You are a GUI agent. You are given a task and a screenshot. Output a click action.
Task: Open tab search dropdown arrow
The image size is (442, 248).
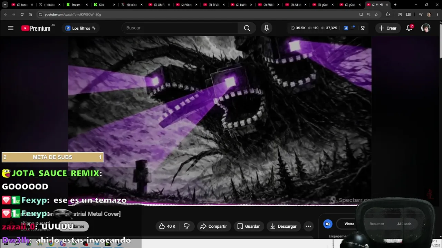click(x=5, y=5)
